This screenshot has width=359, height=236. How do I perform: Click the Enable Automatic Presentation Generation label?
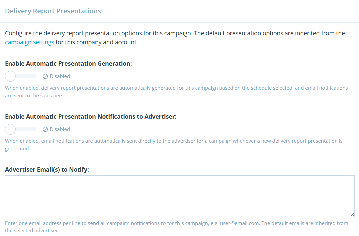pos(68,63)
